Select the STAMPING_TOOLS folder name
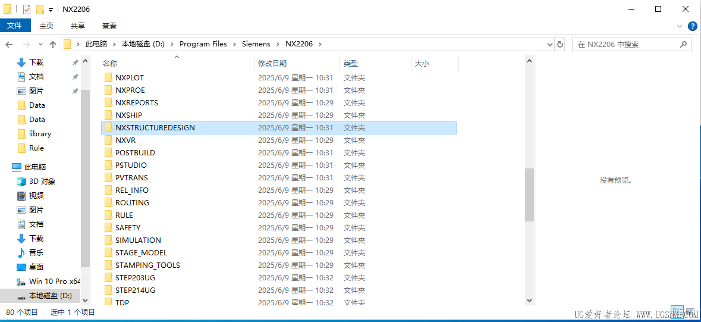 147,265
